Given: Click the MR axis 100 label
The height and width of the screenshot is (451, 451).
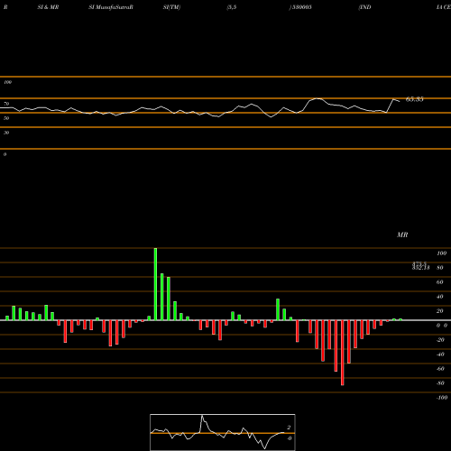Looking at the screenshot, I should 441,253.
